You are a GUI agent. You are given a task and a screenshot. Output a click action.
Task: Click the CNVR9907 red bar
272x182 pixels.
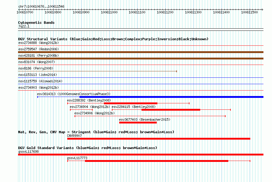(x=159, y=139)
